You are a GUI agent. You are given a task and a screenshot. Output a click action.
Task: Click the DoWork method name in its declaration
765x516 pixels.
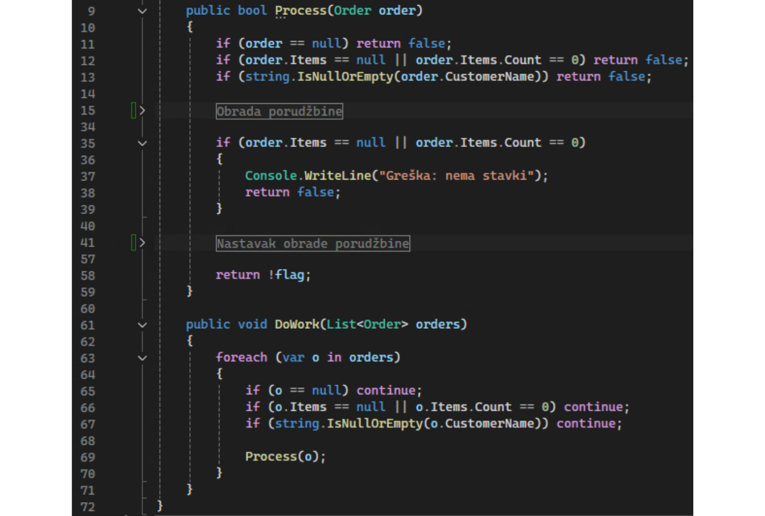coord(296,324)
